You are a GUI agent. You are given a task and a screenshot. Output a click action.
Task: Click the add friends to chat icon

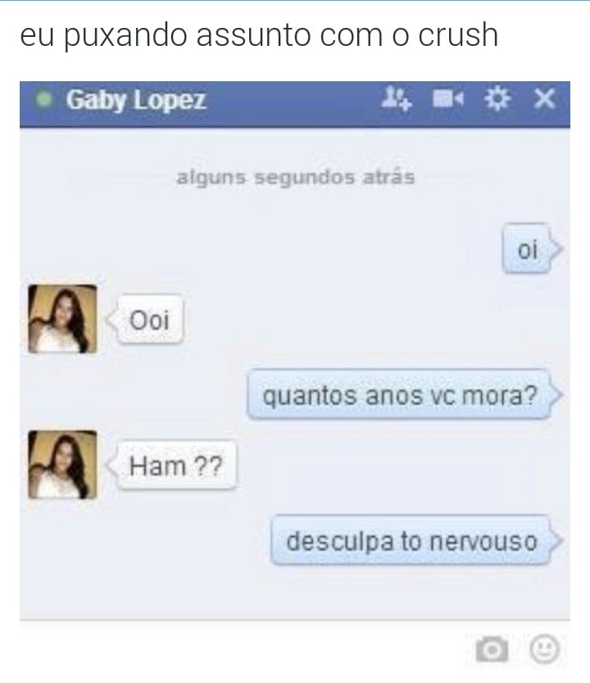(x=396, y=99)
